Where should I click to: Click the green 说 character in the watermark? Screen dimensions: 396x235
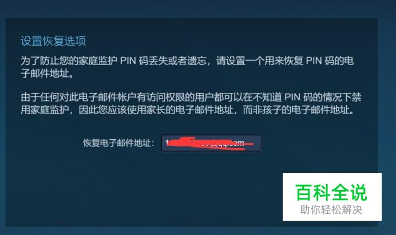(x=358, y=192)
